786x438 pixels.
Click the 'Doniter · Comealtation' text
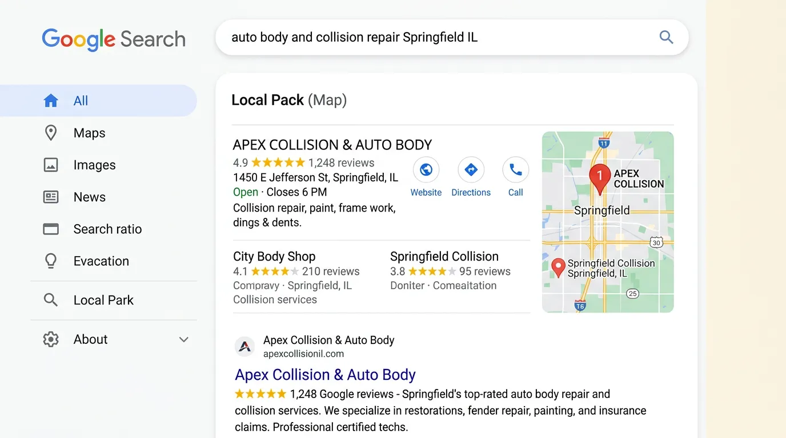tap(443, 286)
